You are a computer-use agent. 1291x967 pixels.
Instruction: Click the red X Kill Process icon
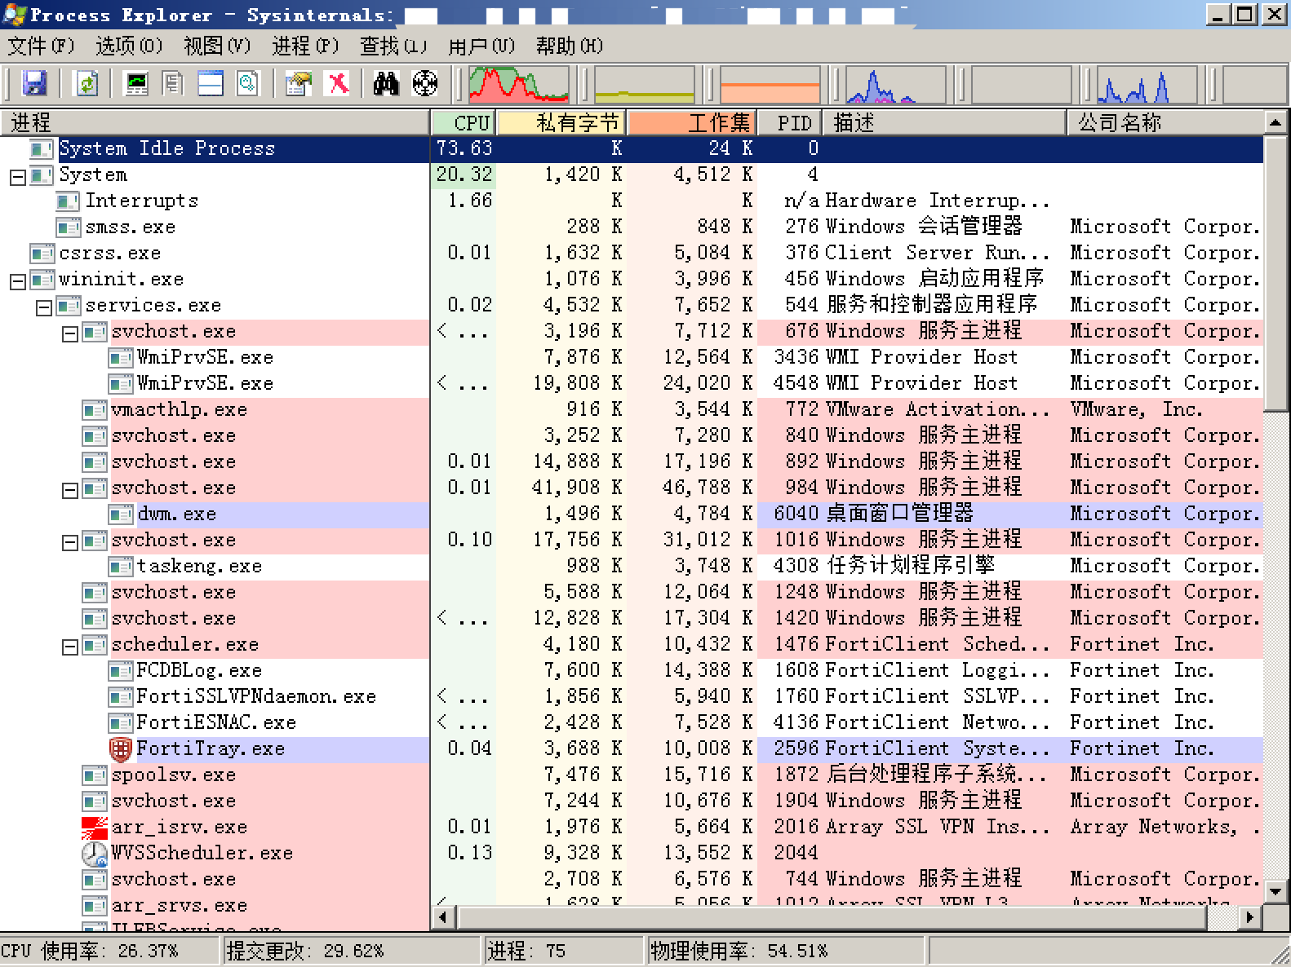pos(337,83)
